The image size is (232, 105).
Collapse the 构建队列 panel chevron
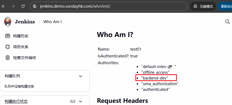click(81, 76)
